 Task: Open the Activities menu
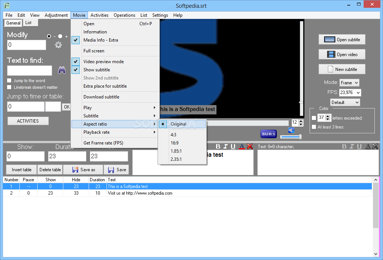99,15
